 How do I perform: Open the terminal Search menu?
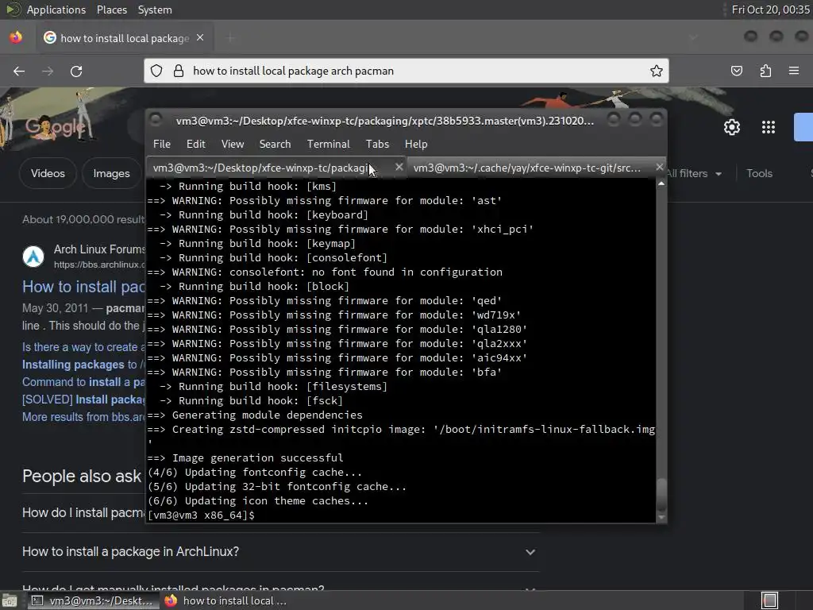pos(275,145)
